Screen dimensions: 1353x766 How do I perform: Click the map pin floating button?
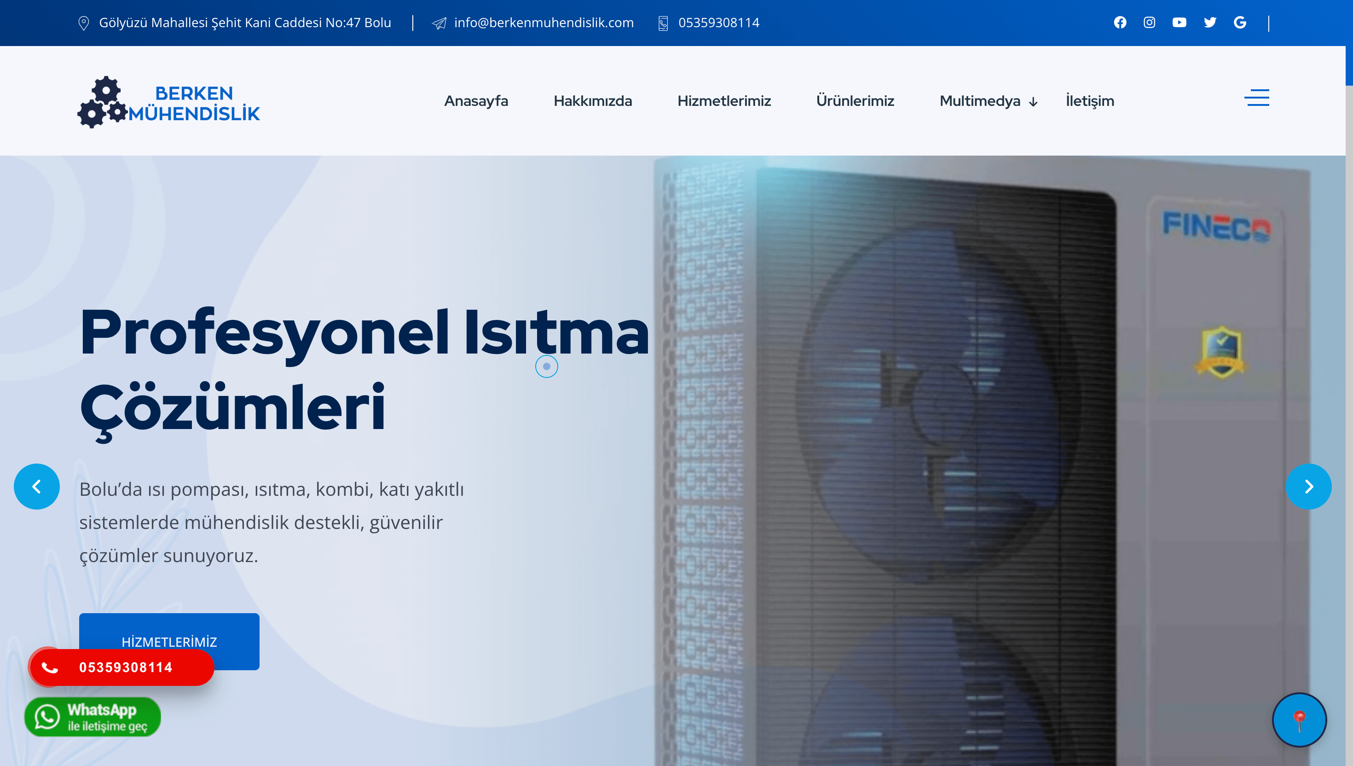coord(1299,720)
